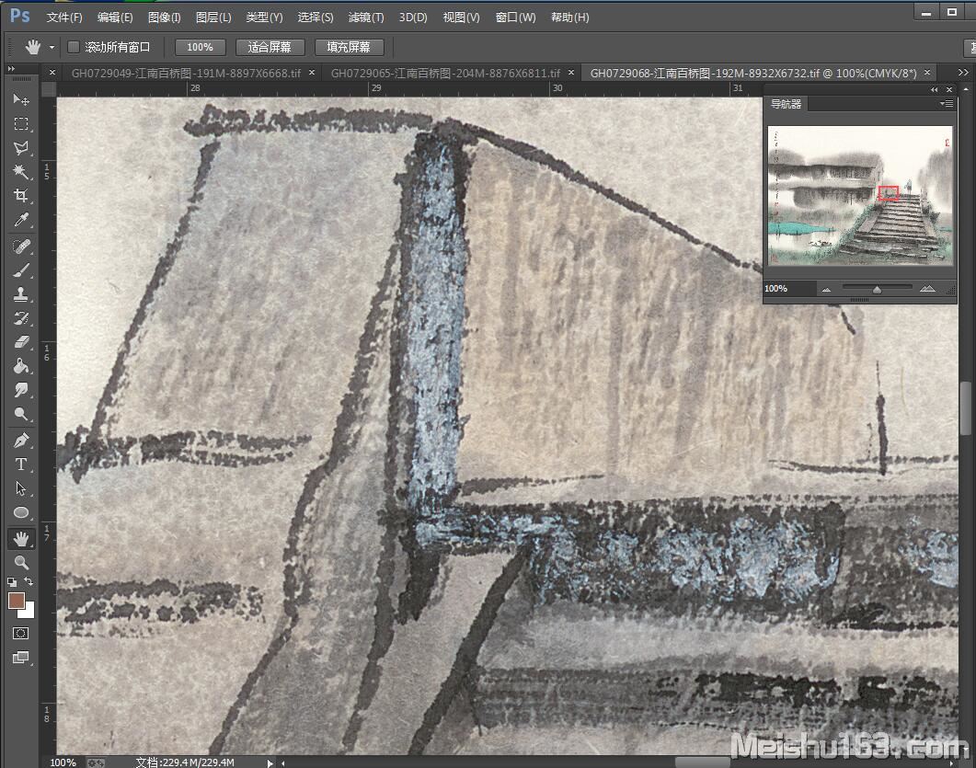Select the Eraser tool
Image resolution: width=976 pixels, height=768 pixels.
pos(21,342)
